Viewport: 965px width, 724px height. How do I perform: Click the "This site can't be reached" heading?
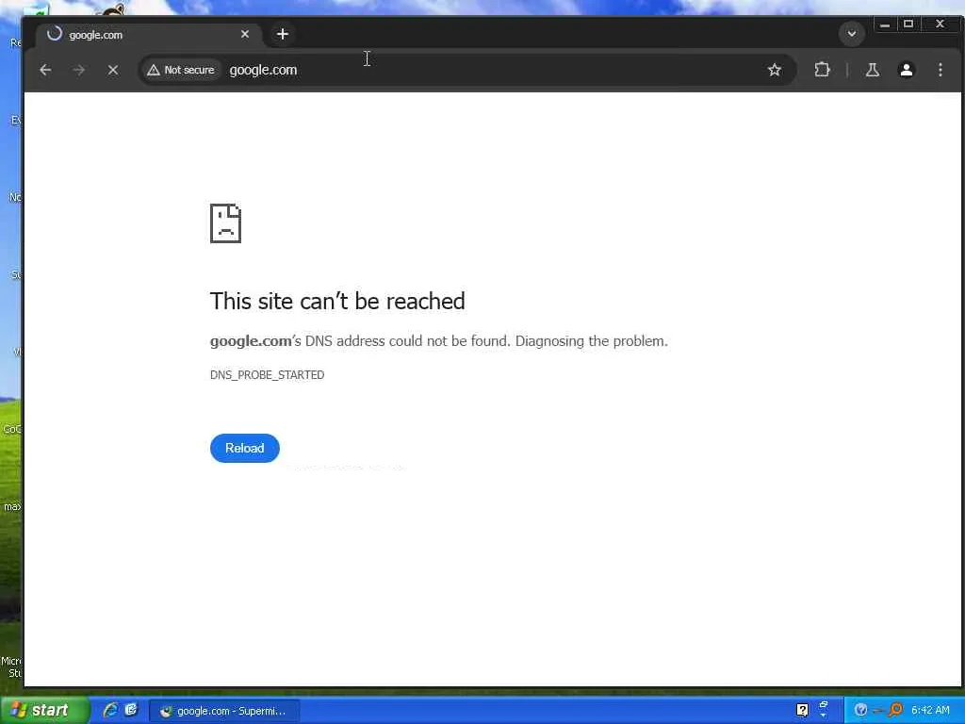(337, 301)
